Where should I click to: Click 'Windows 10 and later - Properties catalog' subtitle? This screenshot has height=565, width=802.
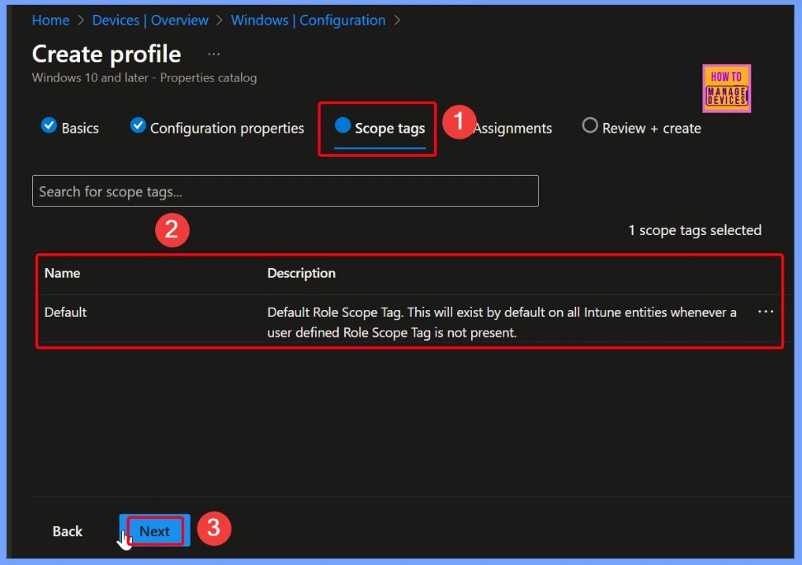144,78
